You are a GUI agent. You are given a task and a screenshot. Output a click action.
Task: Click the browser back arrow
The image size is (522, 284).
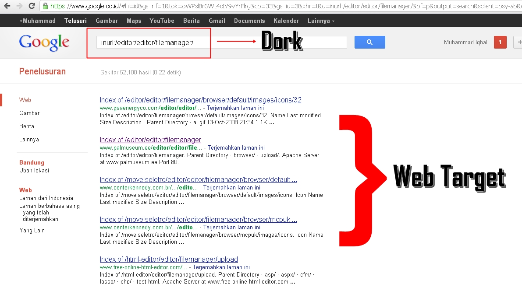point(7,6)
